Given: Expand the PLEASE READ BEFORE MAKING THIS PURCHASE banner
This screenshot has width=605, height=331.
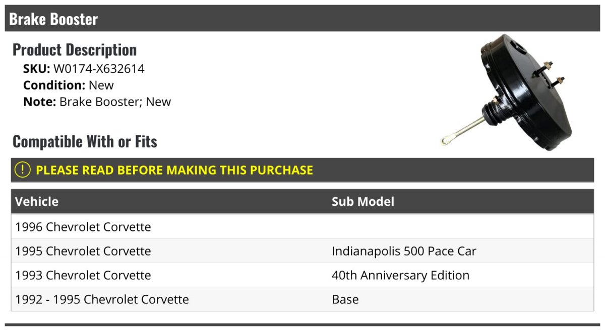Looking at the screenshot, I should (x=302, y=170).
